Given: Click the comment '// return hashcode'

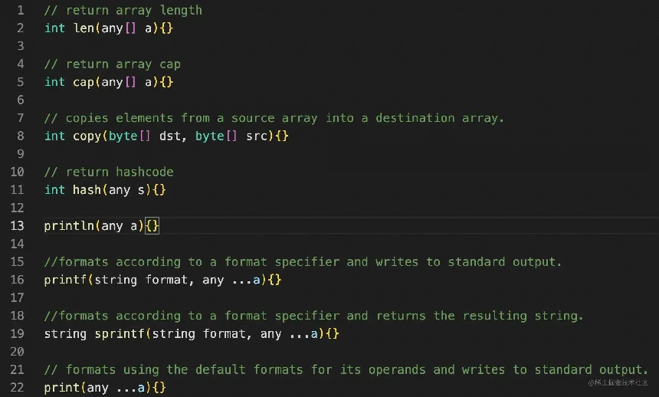Looking at the screenshot, I should [x=109, y=172].
